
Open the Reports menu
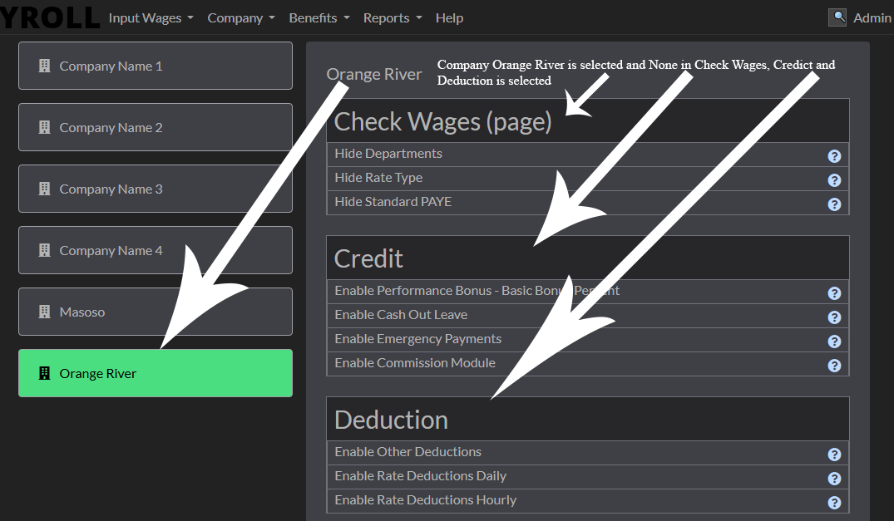392,17
